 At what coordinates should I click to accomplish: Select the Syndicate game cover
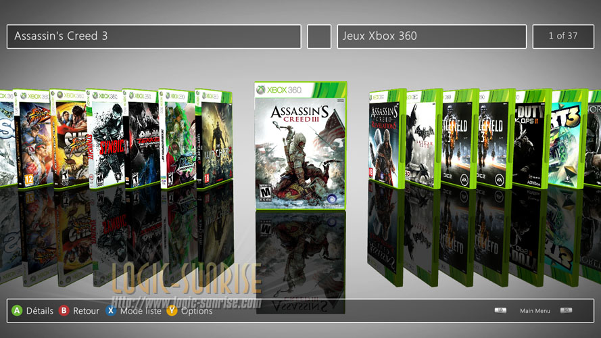point(105,139)
